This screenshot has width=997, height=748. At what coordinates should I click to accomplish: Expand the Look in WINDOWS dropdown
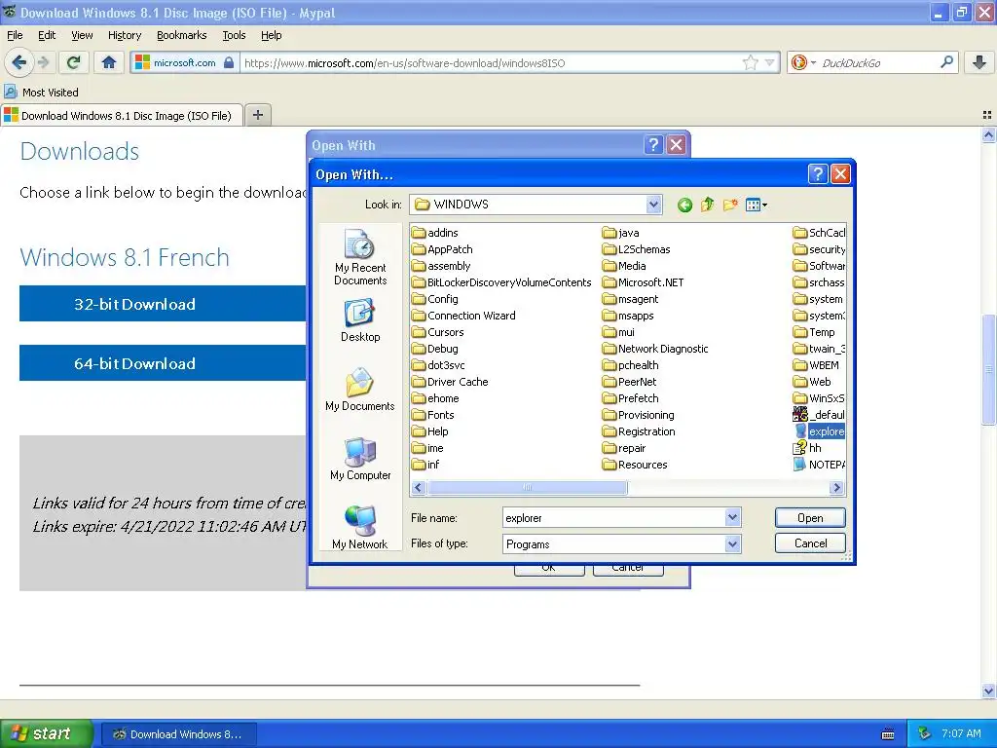653,205
